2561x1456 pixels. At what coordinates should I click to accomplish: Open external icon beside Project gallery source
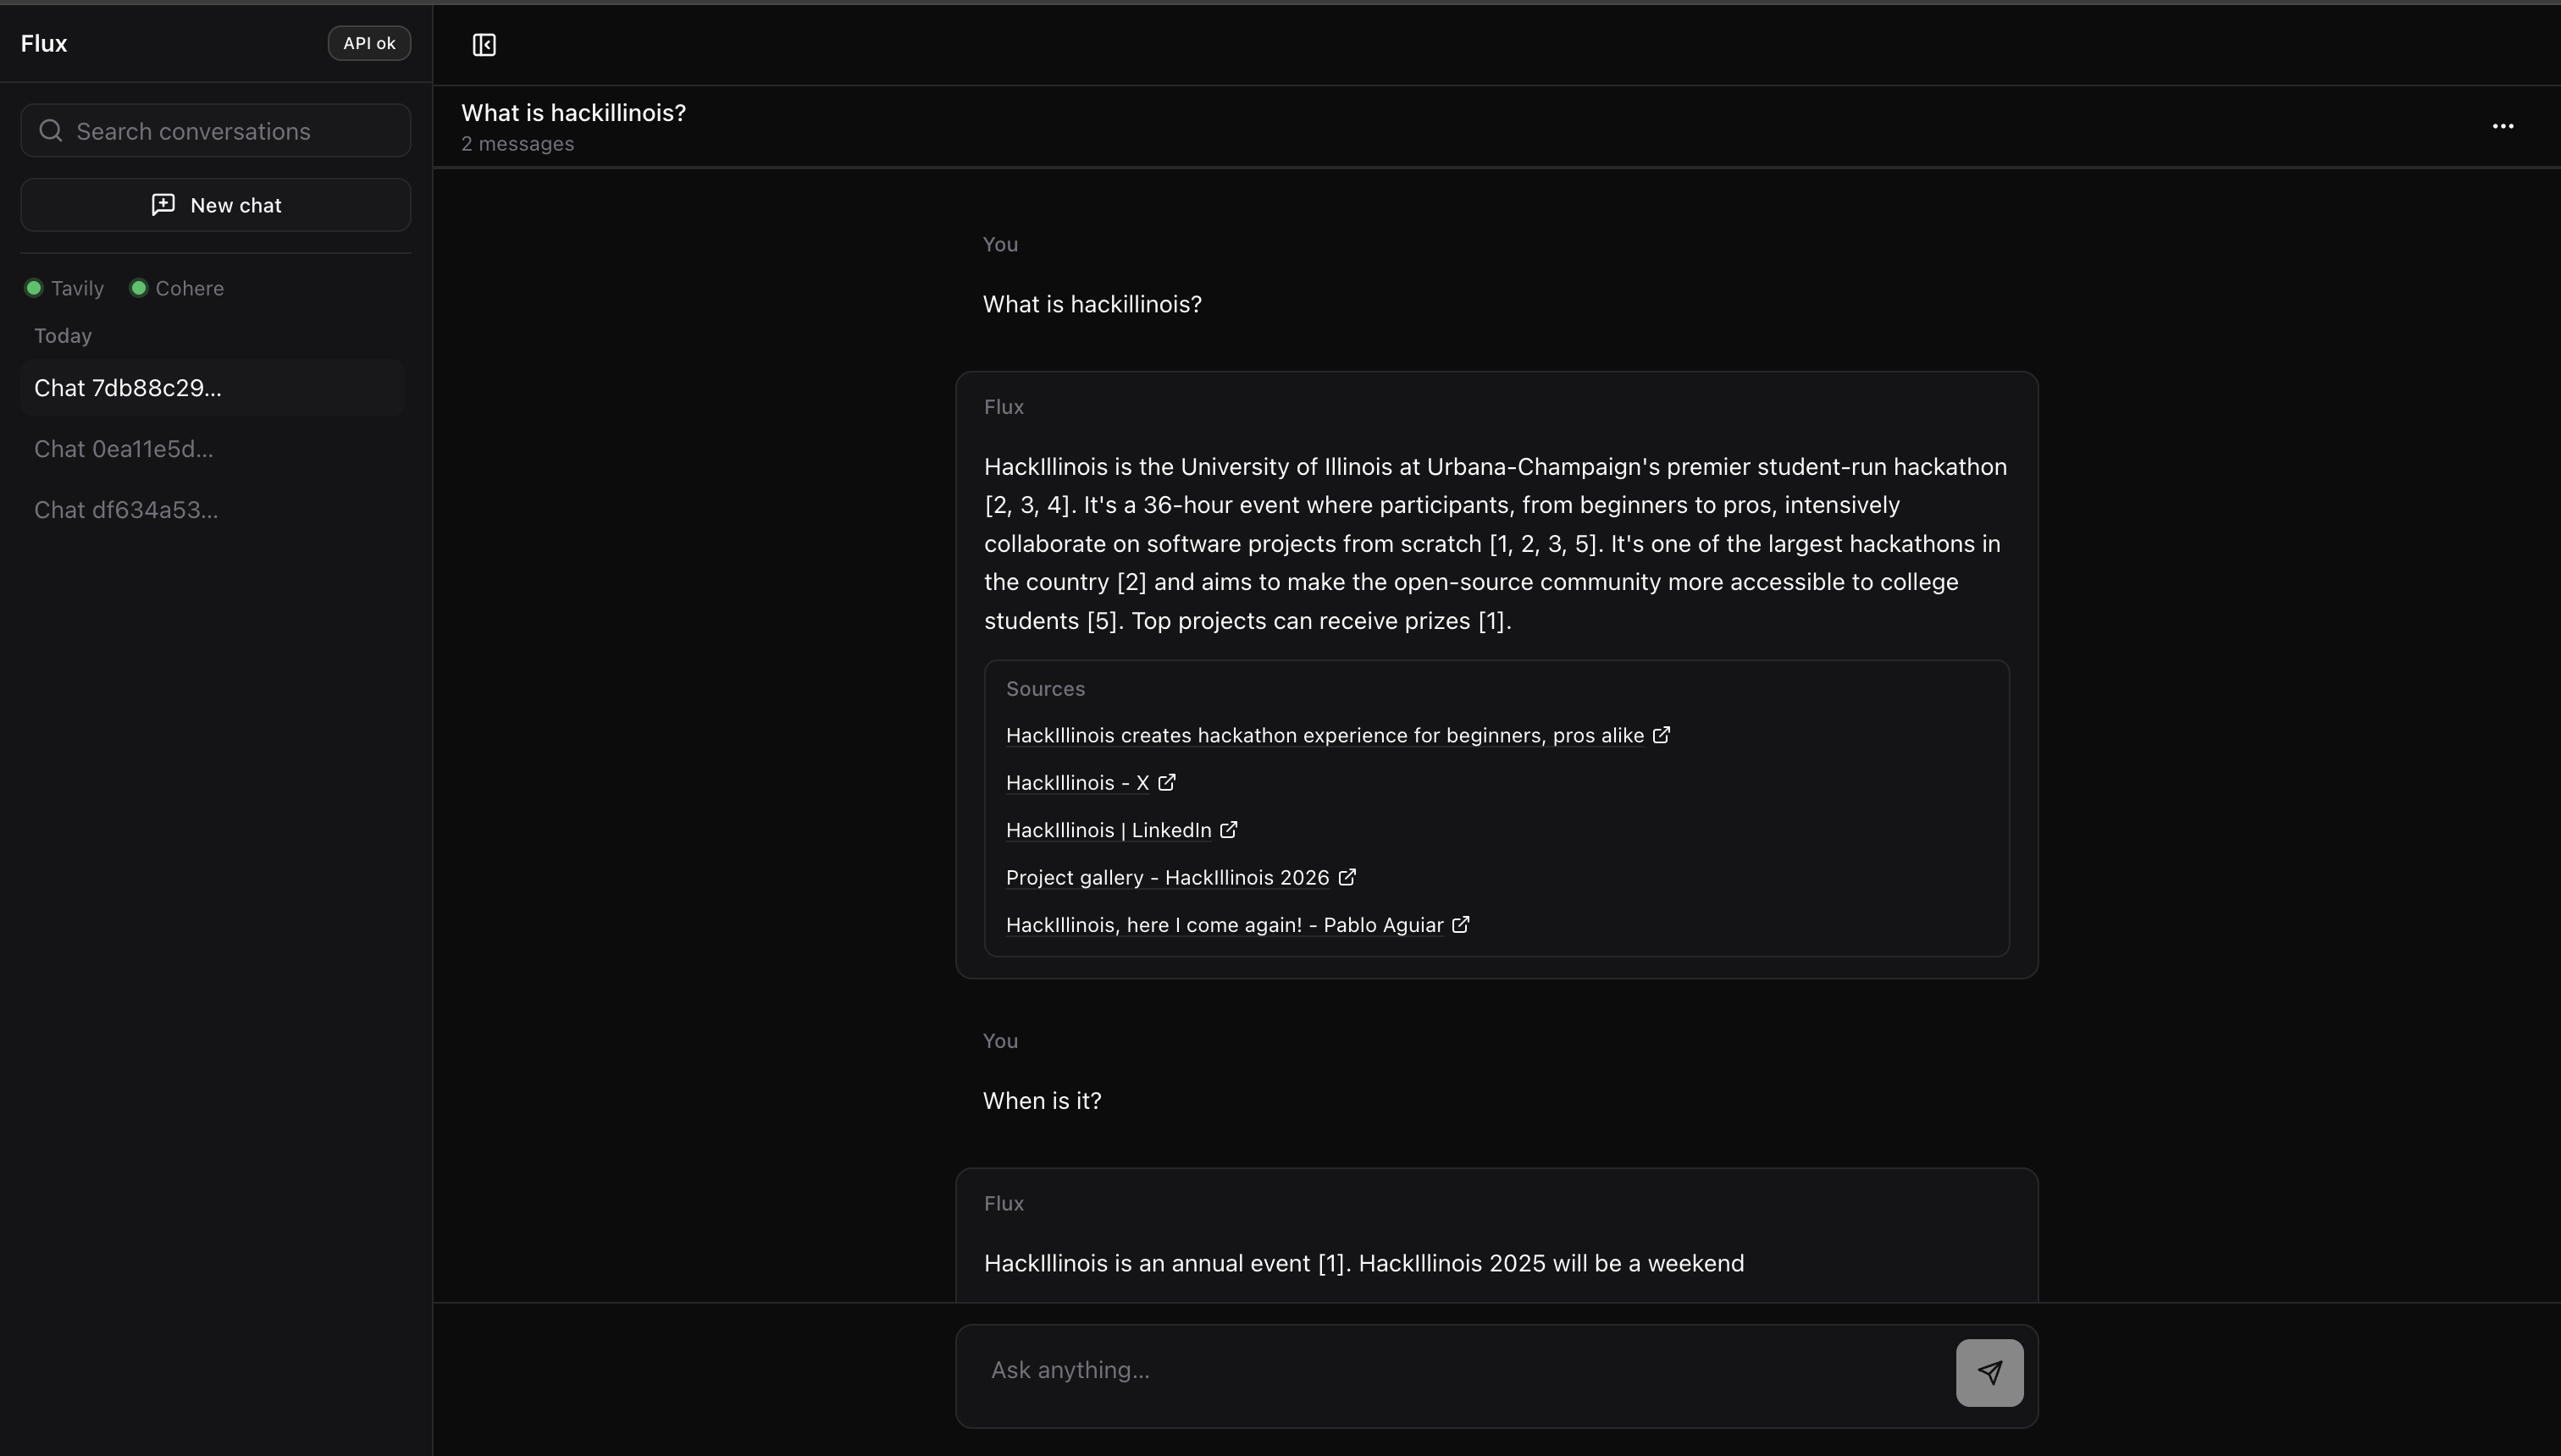(x=1347, y=877)
